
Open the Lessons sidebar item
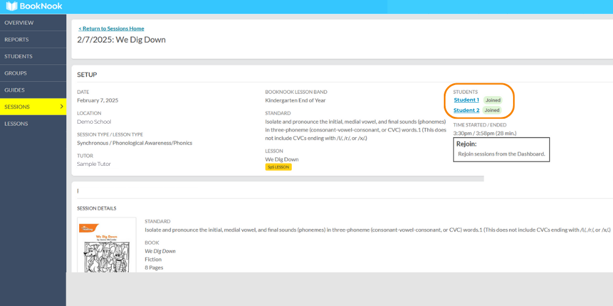[33, 124]
